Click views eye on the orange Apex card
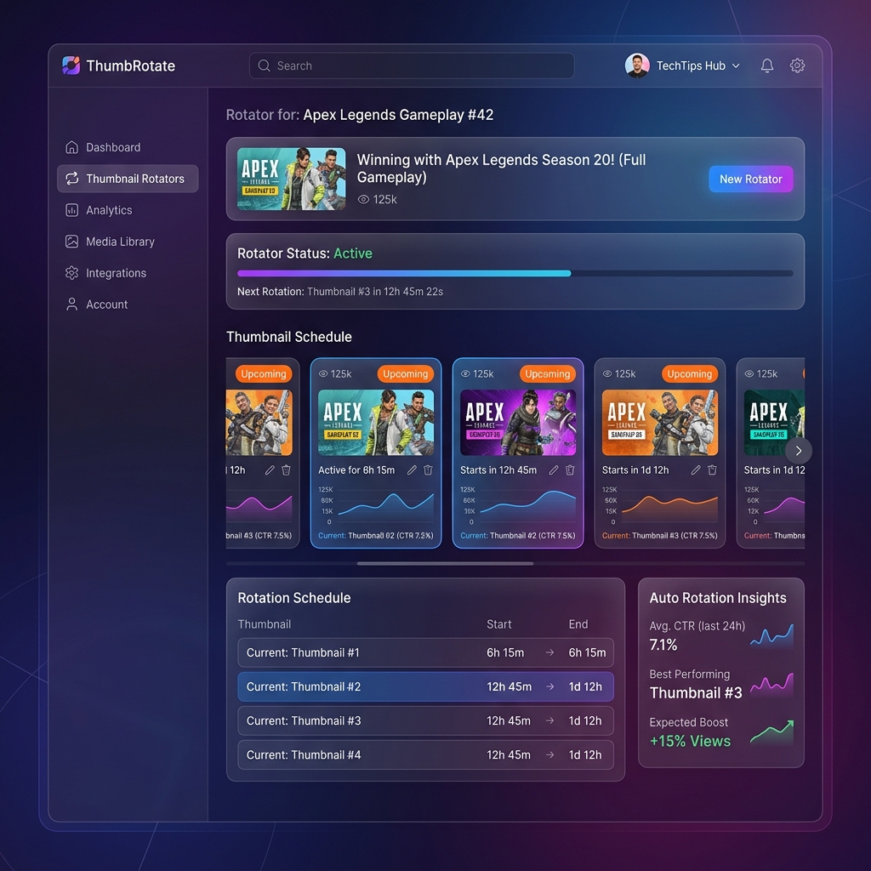The height and width of the screenshot is (871, 871). coord(607,374)
